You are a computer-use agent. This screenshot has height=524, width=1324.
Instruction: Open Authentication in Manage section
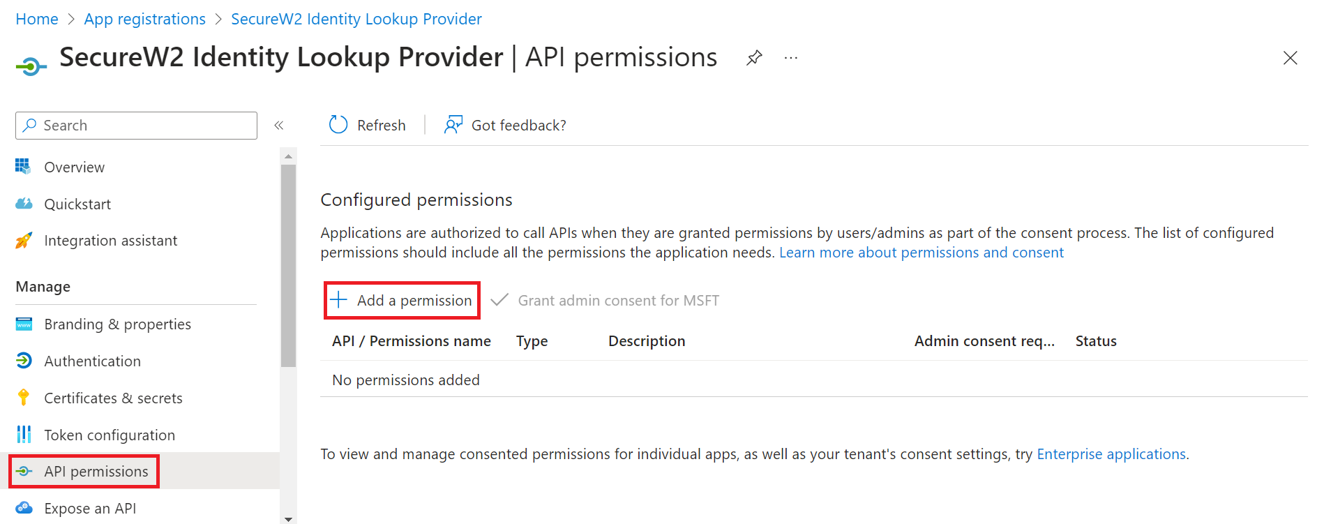coord(92,361)
